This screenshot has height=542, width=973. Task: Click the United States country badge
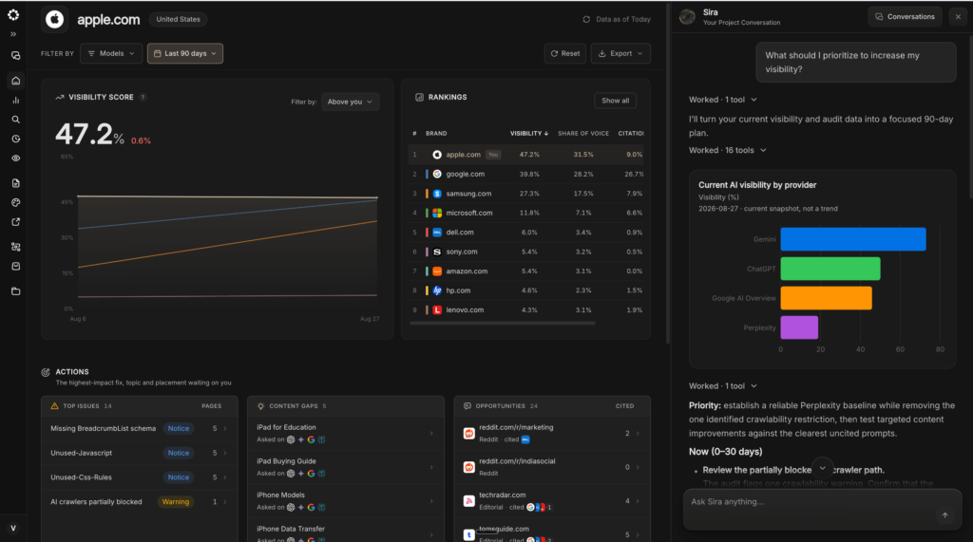[x=178, y=19]
